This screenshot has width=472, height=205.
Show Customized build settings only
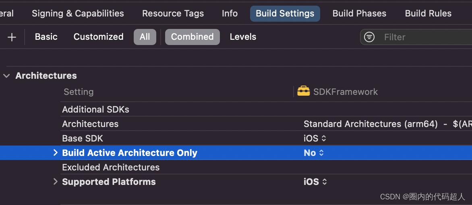tap(98, 37)
